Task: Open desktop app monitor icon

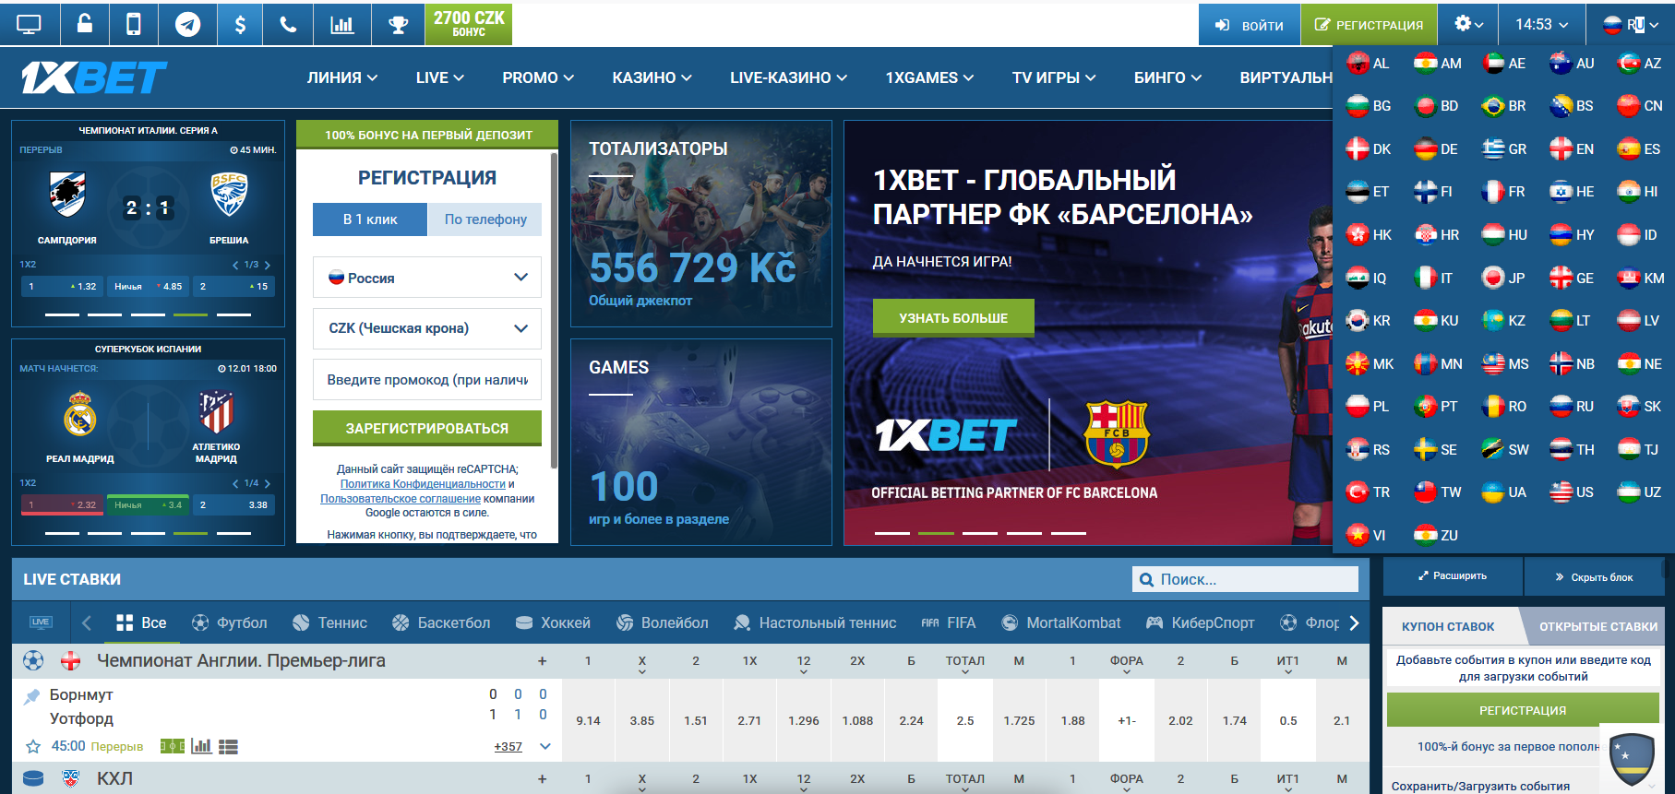Action: pyautogui.click(x=29, y=25)
